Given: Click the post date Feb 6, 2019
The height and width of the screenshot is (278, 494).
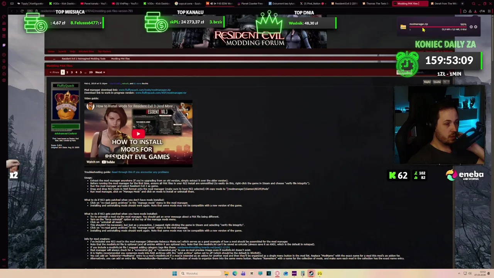Looking at the screenshot, I should coord(96,83).
